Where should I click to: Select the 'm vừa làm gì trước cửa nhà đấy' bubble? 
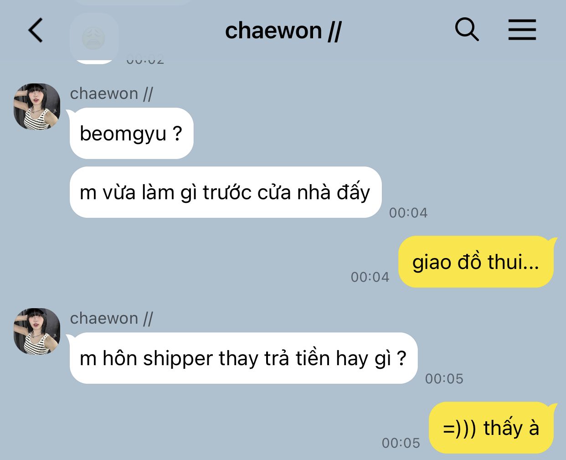pos(225,192)
